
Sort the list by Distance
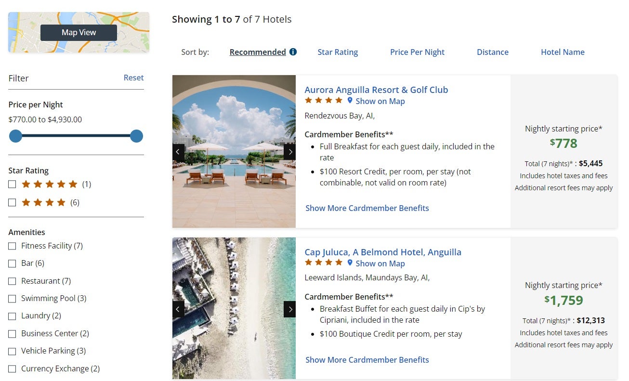[x=492, y=52]
